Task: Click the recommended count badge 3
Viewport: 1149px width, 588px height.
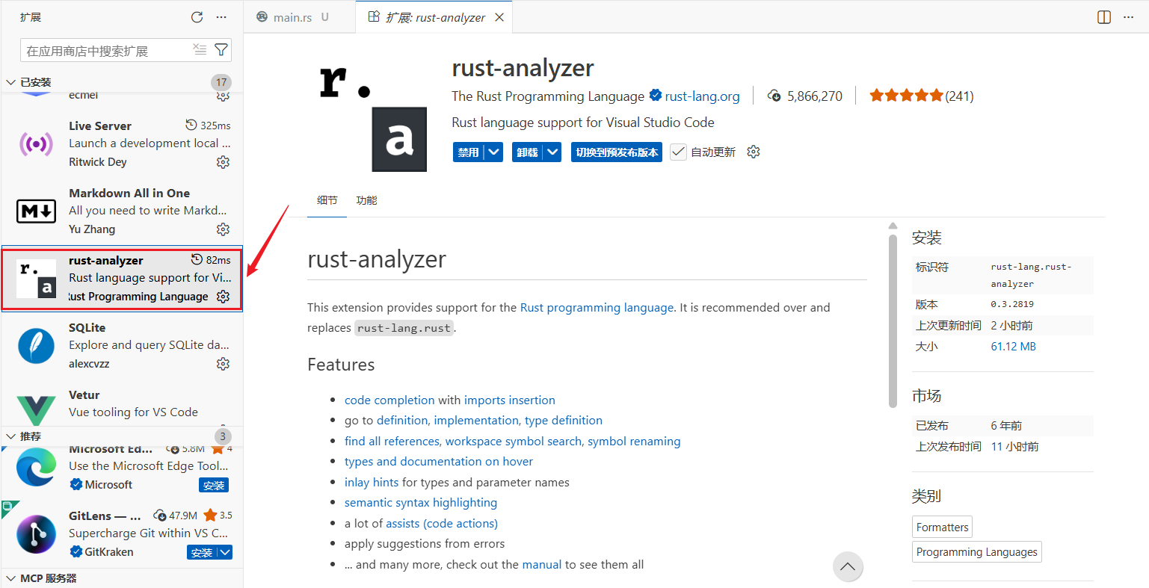Action: (222, 436)
